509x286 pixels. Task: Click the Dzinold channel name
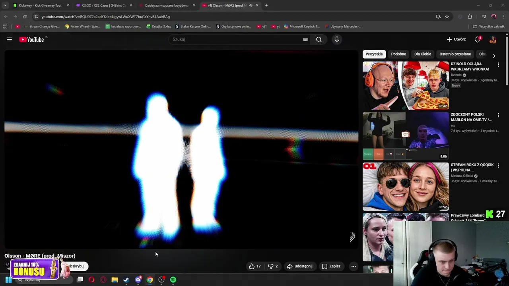coord(456,75)
